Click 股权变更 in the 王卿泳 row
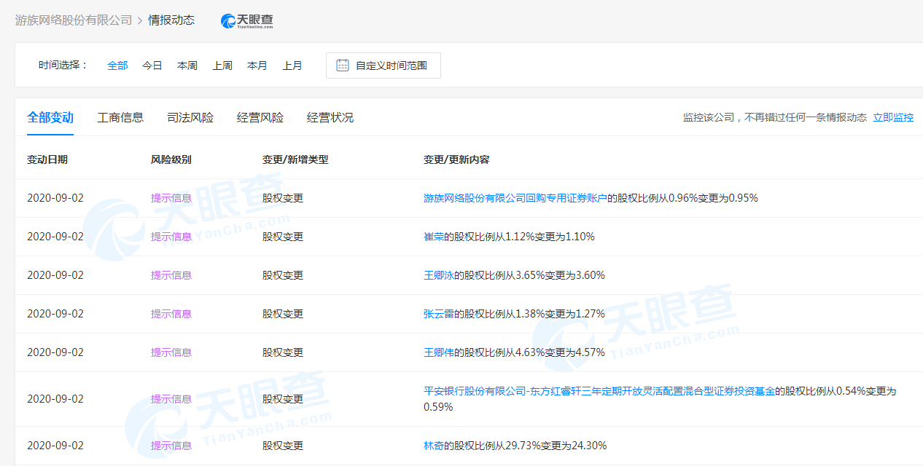 [x=283, y=275]
